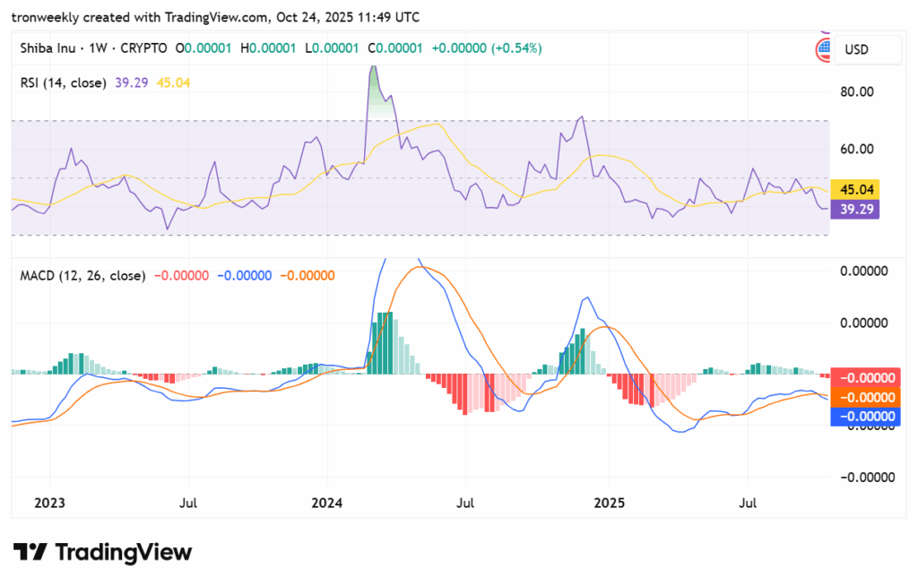Click the red MACD histogram axis tag
Viewport: 918px width, 586px height.
click(x=864, y=378)
